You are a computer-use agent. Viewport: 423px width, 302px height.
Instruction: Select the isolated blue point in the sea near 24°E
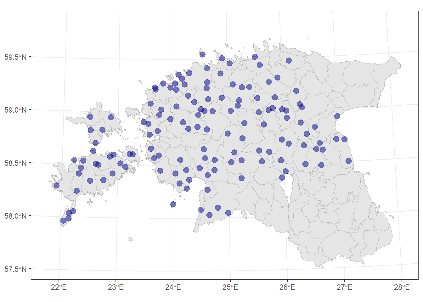click(x=173, y=204)
